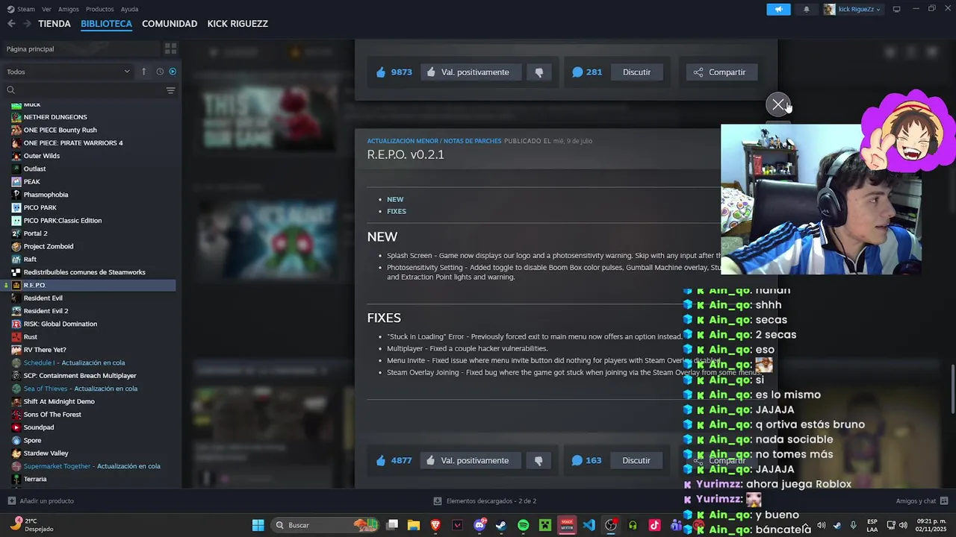Open Discord from the taskbar
The image size is (956, 537).
click(x=479, y=525)
